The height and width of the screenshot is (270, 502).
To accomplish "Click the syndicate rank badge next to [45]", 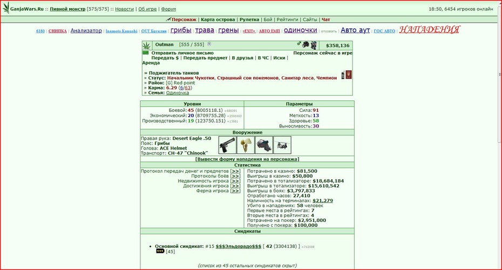I will click(160, 252).
